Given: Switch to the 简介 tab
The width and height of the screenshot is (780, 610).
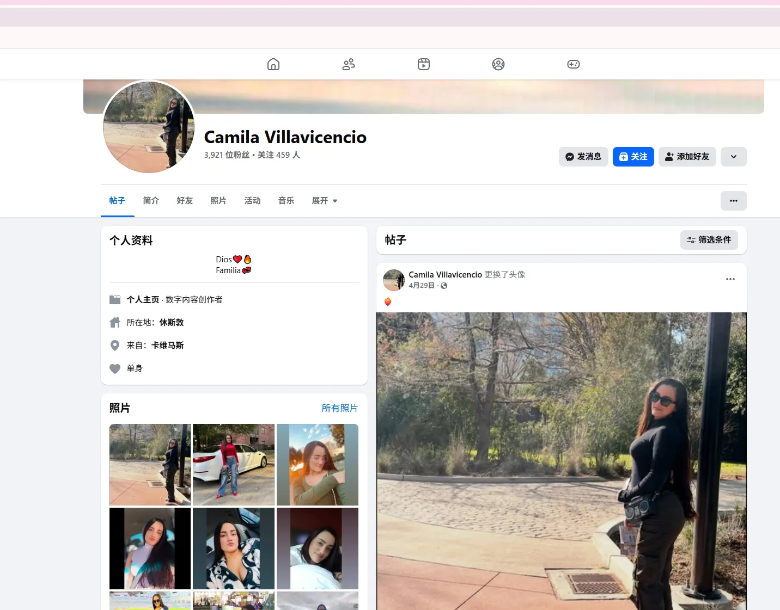Looking at the screenshot, I should (151, 200).
